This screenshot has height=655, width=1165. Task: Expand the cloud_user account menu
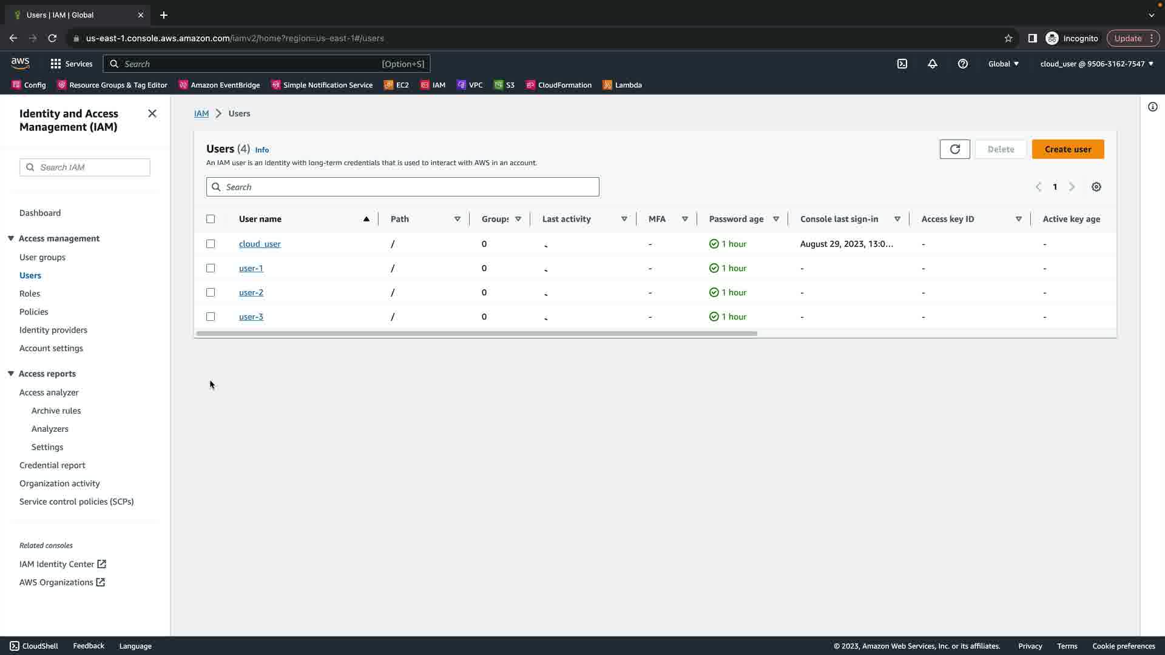[x=1096, y=64]
